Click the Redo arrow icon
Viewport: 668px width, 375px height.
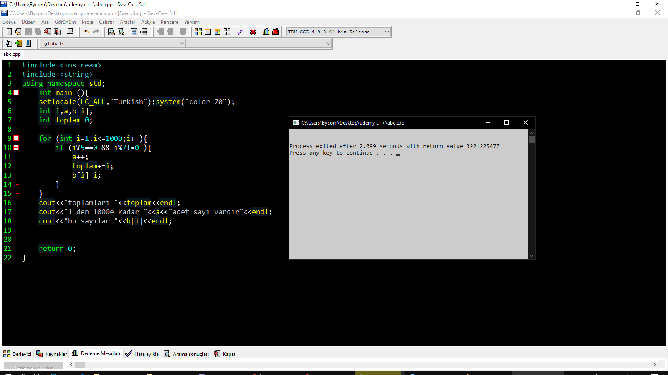(96, 32)
